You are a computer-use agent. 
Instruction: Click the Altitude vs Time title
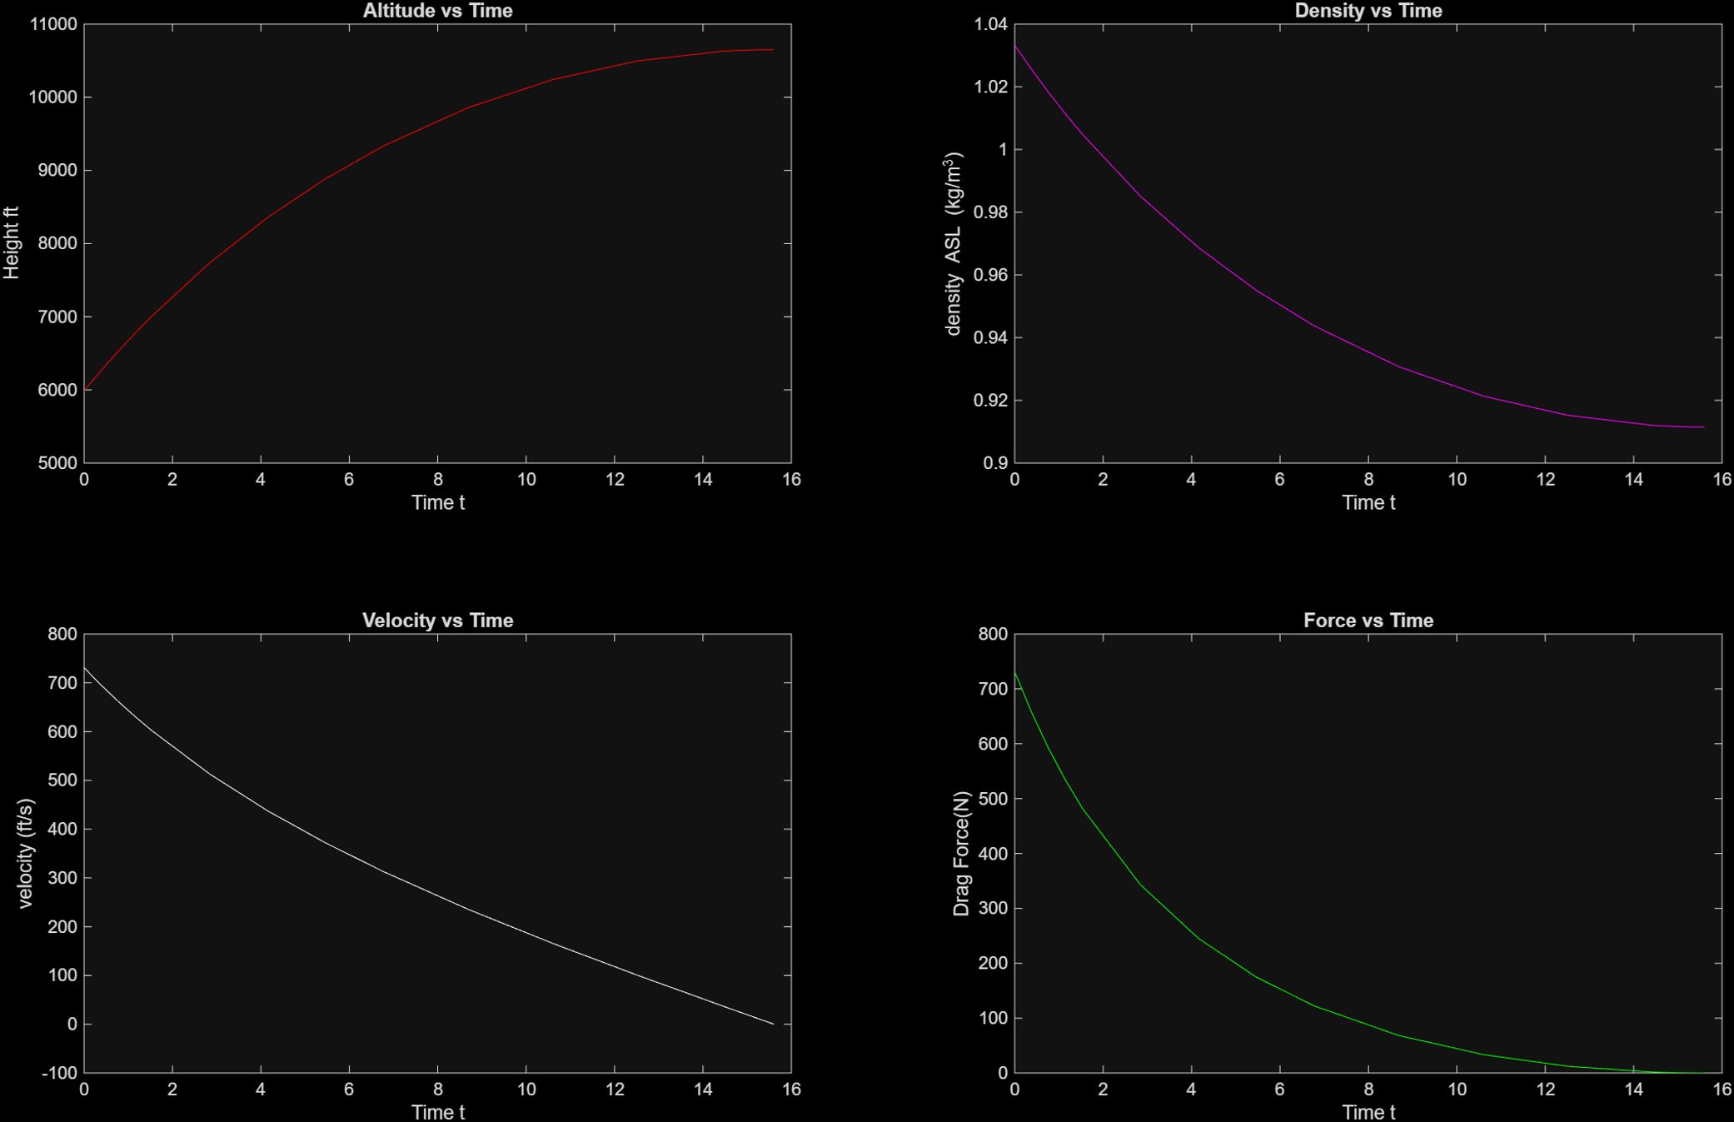pyautogui.click(x=437, y=11)
